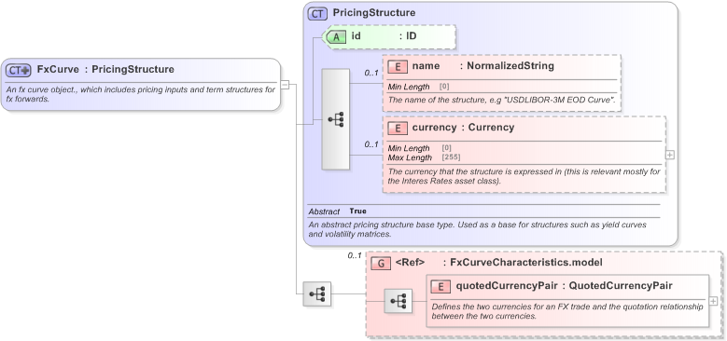The width and height of the screenshot is (727, 341).
Task: Click the quotedCurrencyPair FX trade description
Action: (x=567, y=312)
